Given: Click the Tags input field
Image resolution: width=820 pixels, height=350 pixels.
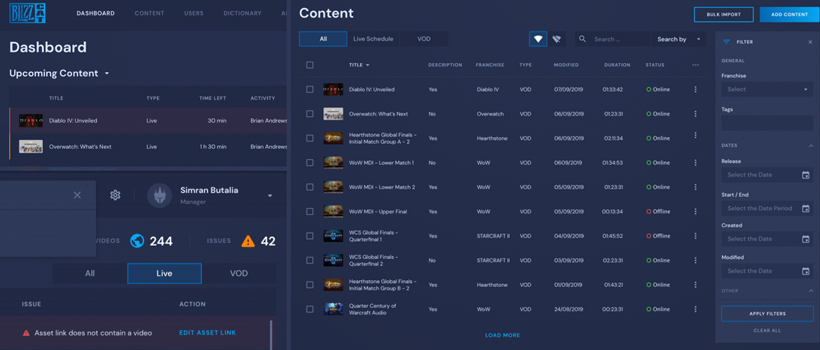Looking at the screenshot, I should click(767, 123).
